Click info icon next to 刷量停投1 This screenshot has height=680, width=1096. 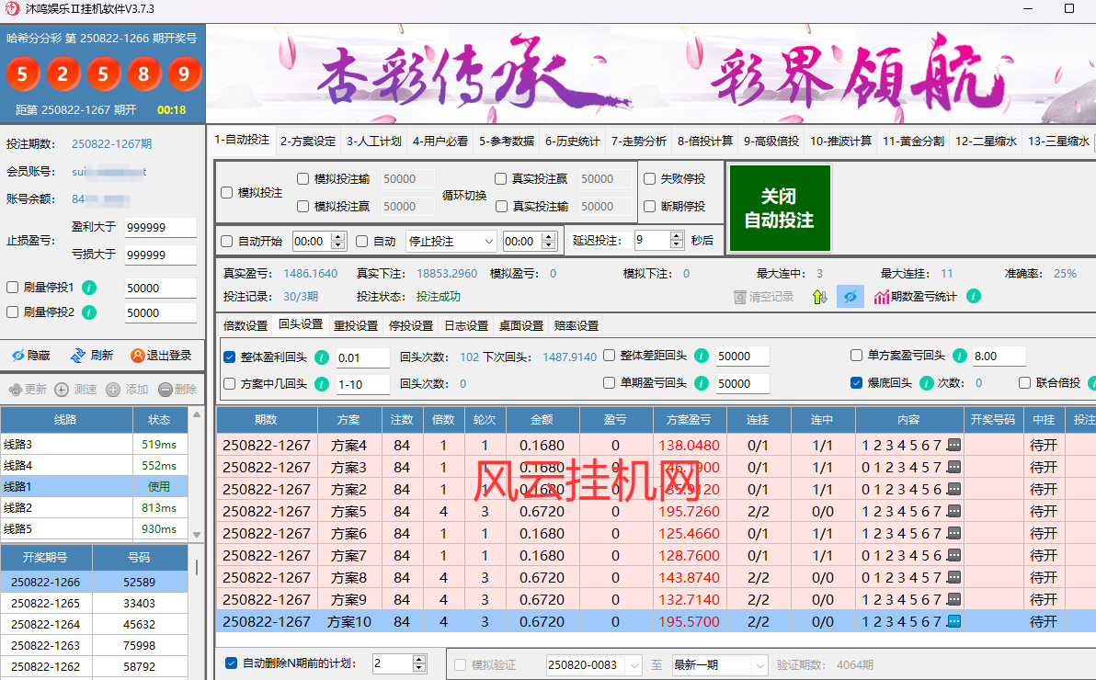point(89,288)
